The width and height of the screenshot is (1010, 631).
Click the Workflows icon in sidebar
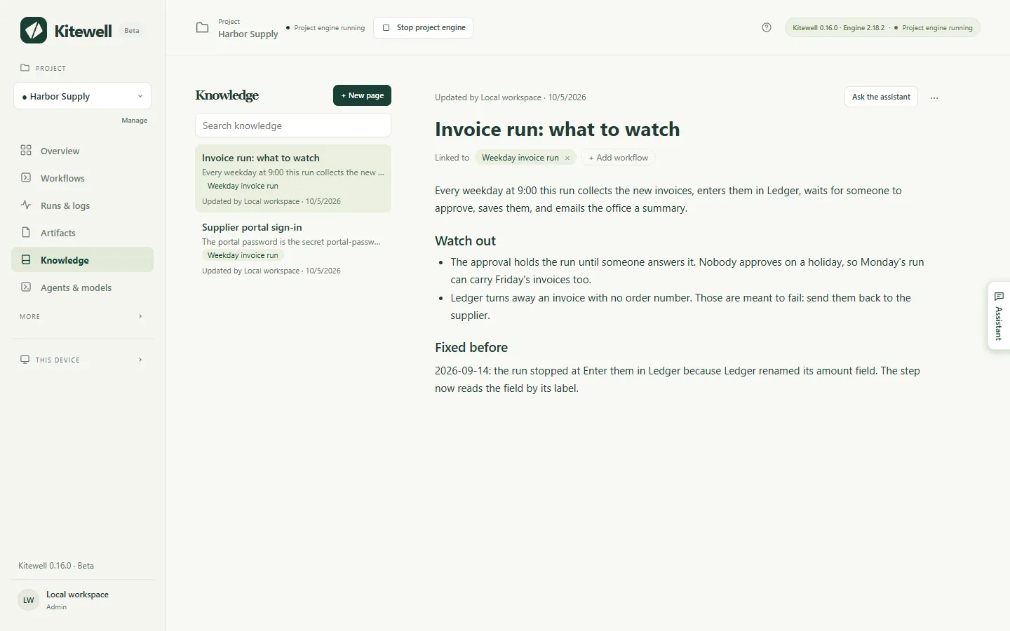(x=26, y=177)
